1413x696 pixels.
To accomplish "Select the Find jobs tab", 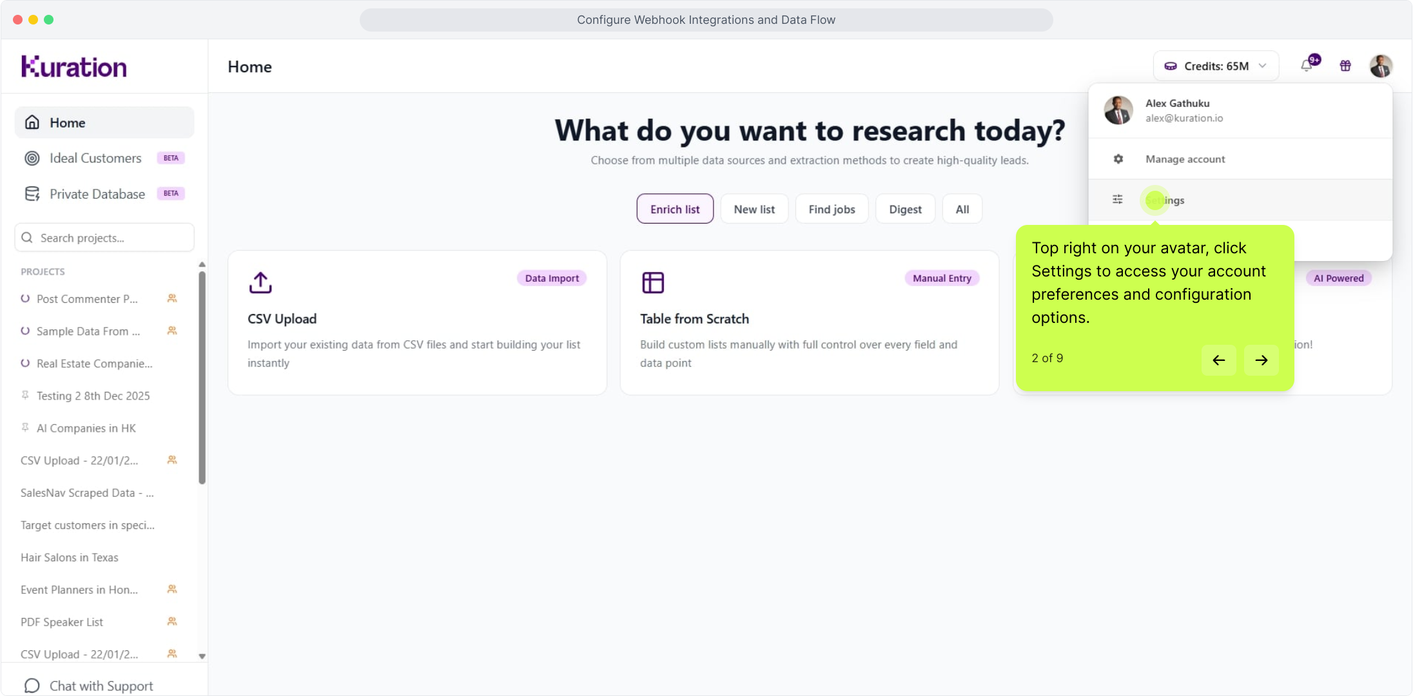I will pyautogui.click(x=832, y=209).
